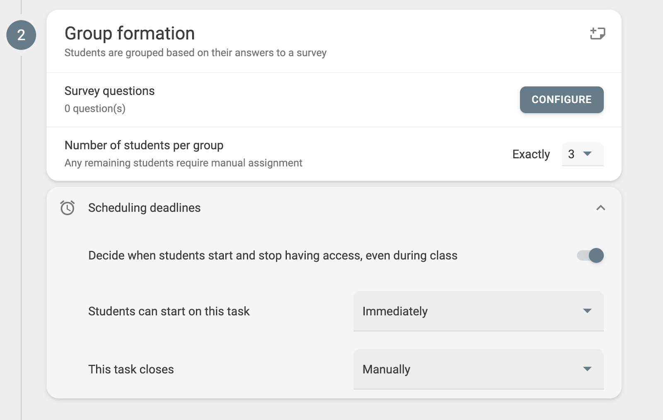Open the 'Students can start on this task' dropdown

[478, 311]
